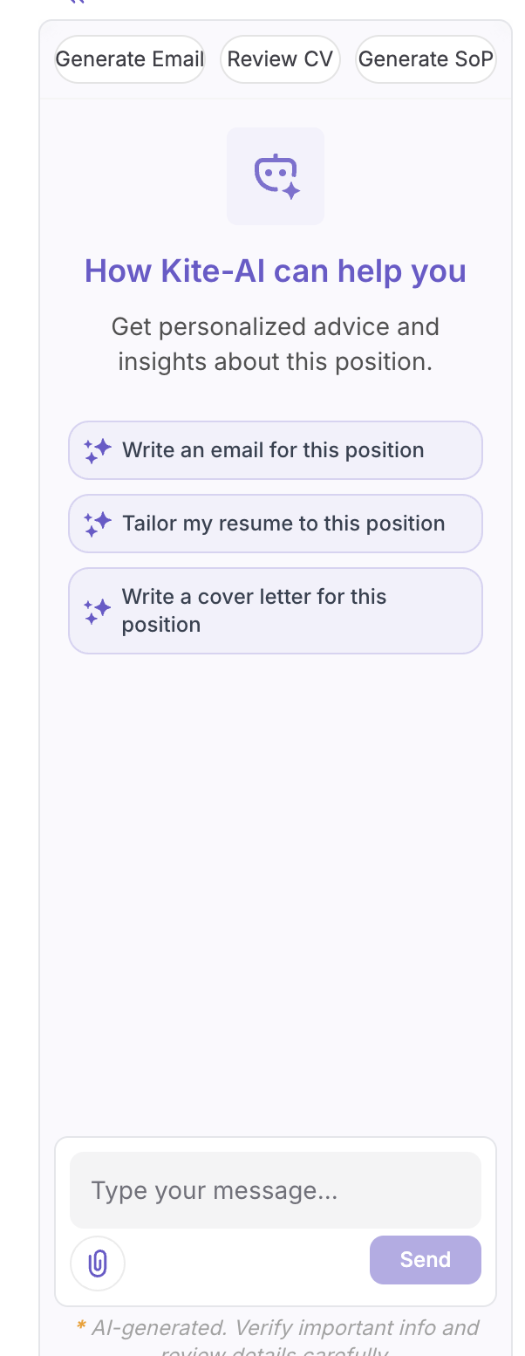The width and height of the screenshot is (525, 1356).
Task: Open the Review CV tab
Action: click(280, 58)
